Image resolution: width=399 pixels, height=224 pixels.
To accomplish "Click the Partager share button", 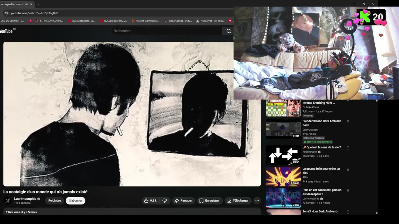I will [x=183, y=201].
